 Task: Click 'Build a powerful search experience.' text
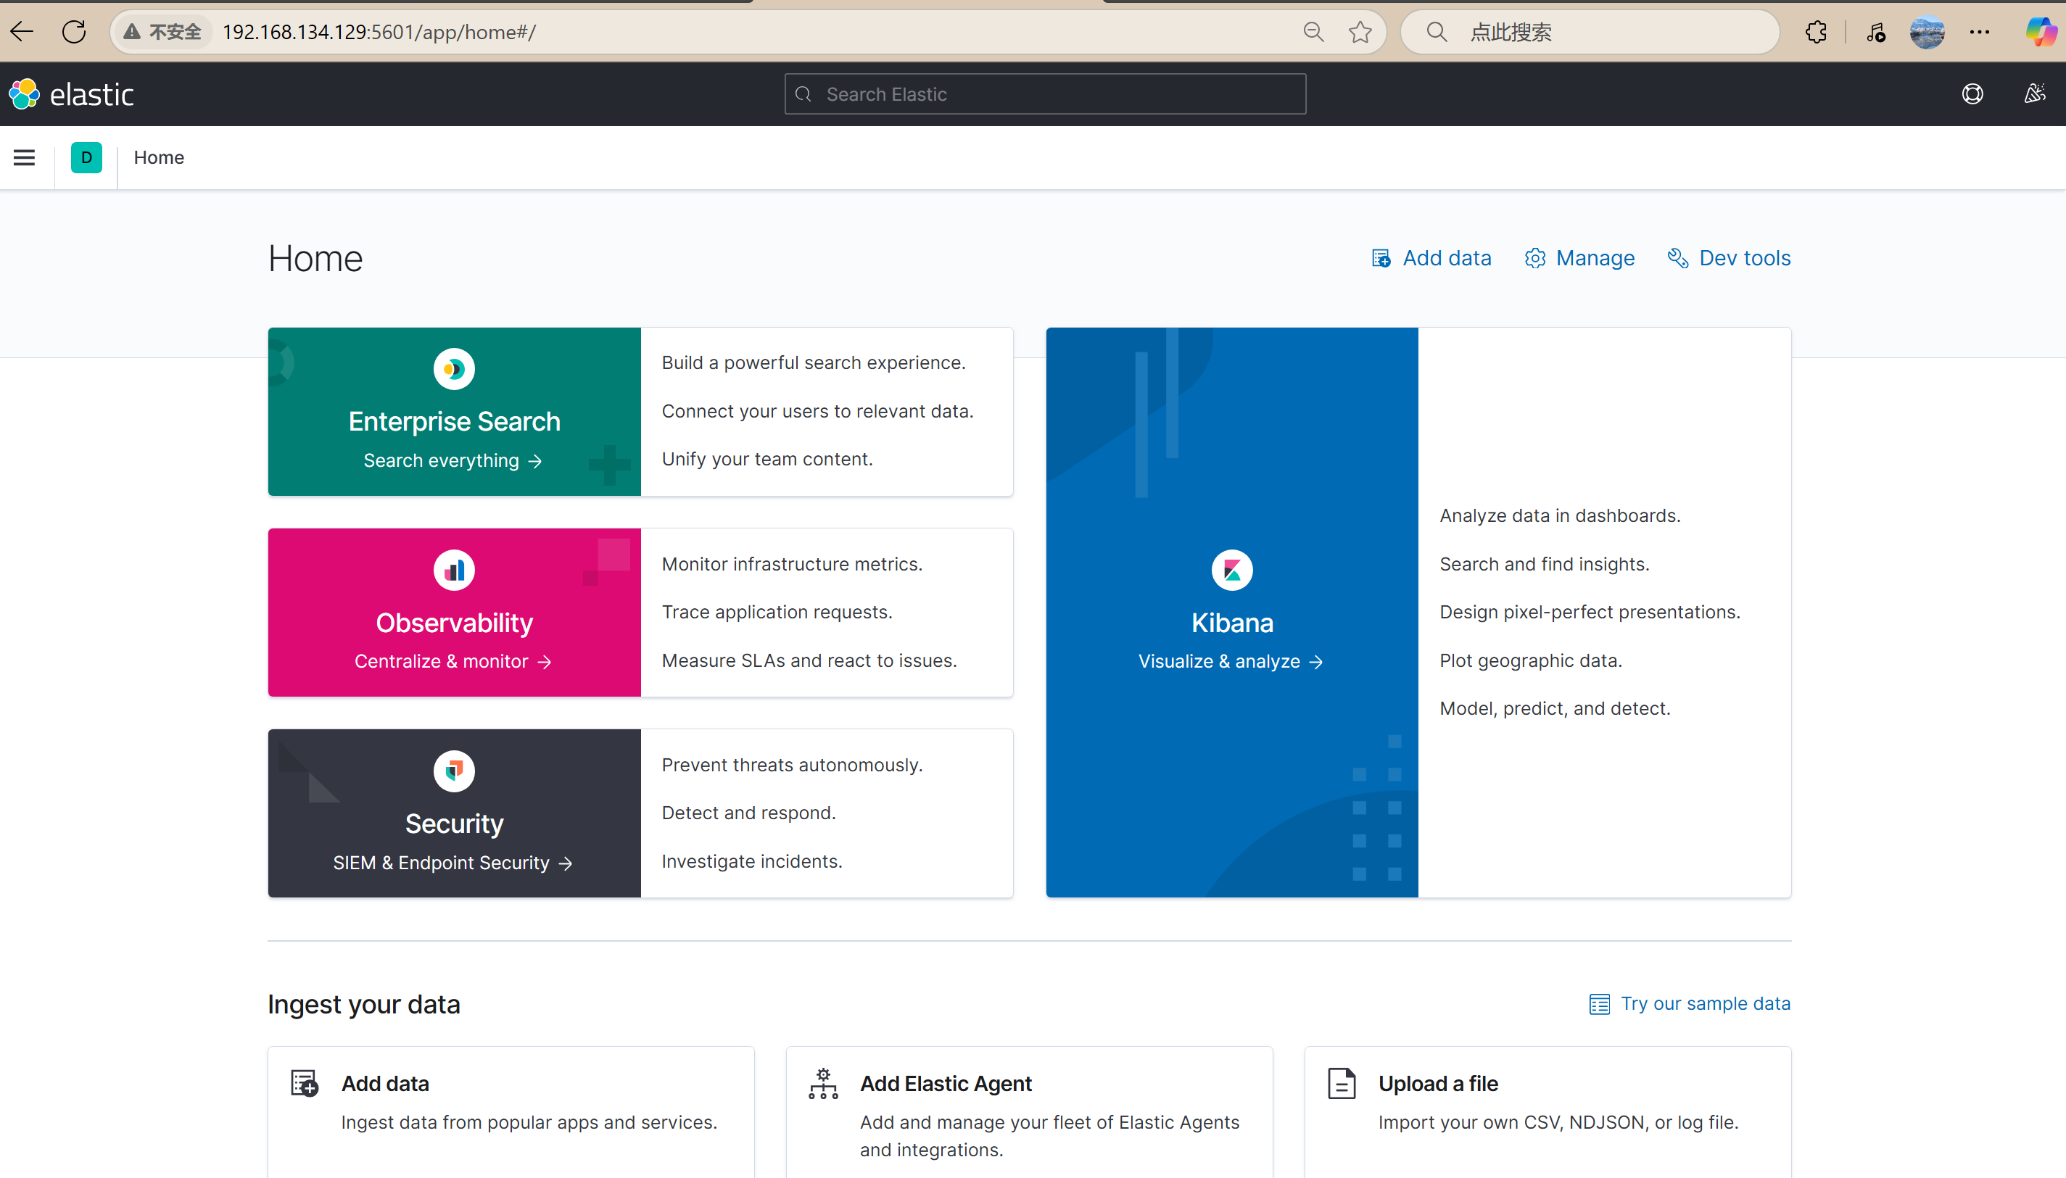pyautogui.click(x=814, y=362)
